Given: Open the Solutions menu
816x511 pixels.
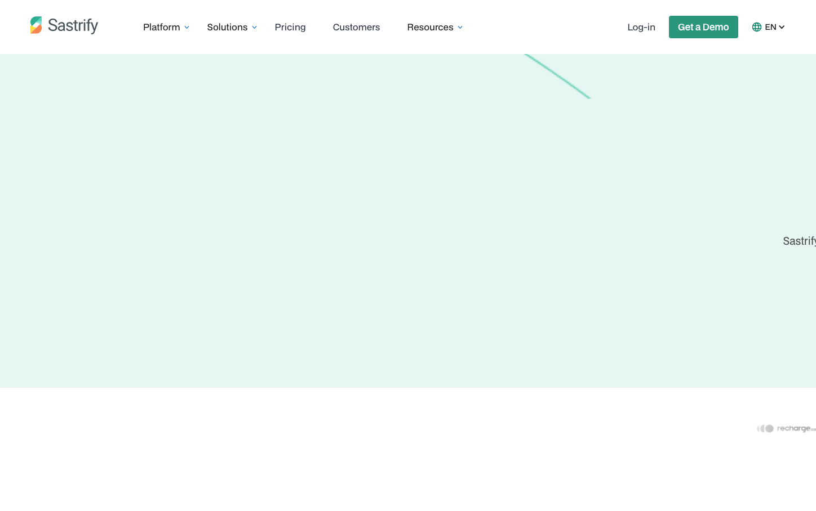Looking at the screenshot, I should click(227, 27).
